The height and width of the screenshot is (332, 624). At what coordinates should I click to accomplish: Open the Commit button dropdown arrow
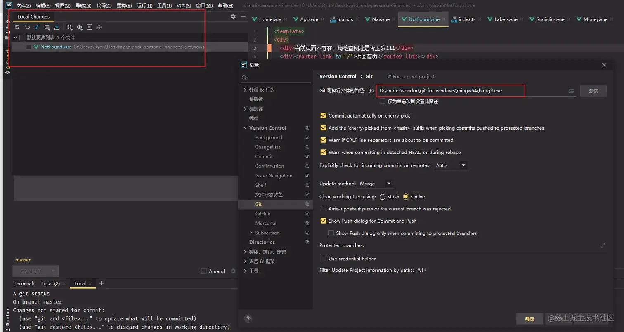[x=53, y=271]
